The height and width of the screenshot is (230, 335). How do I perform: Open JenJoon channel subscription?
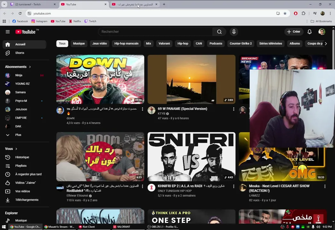coord(25,109)
